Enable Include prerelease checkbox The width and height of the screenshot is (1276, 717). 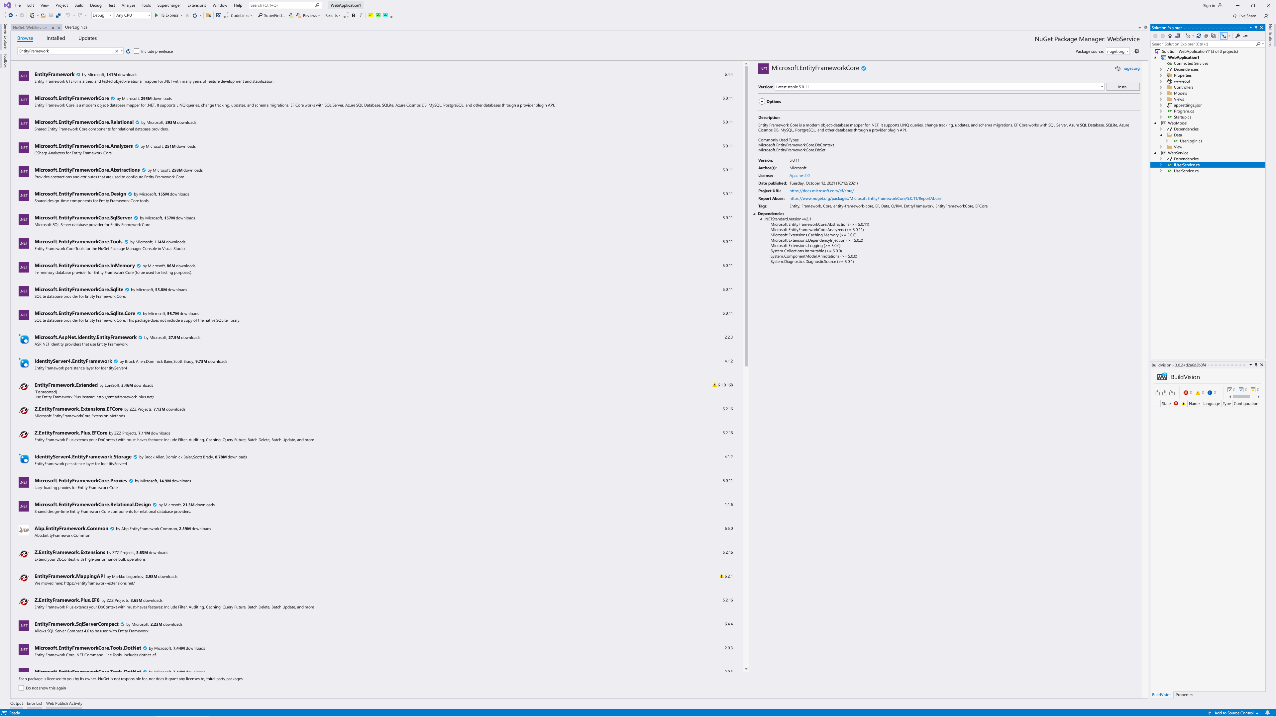[x=137, y=51]
